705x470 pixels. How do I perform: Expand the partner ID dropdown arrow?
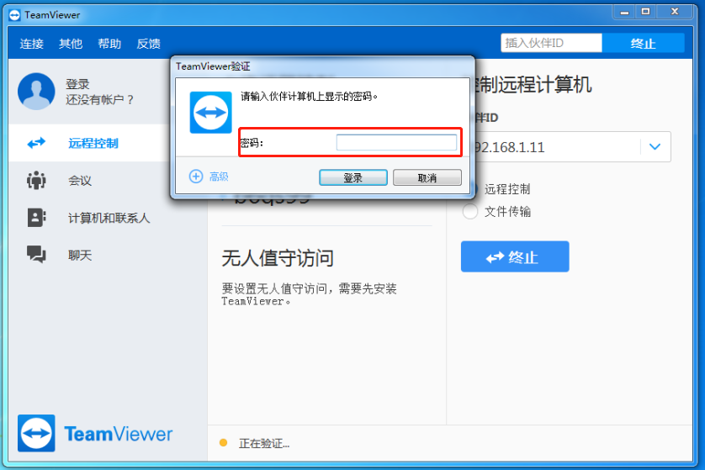(x=655, y=147)
